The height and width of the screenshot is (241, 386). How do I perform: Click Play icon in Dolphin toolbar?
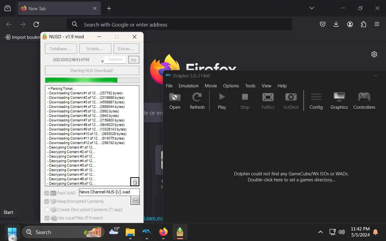tap(222, 97)
